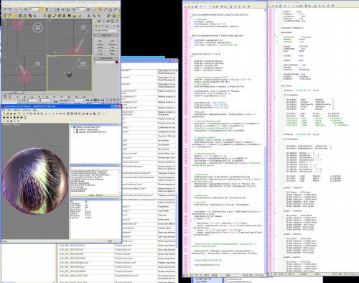This screenshot has width=359, height=283.
Task: Activate the perspective viewport with yellow border
Action: pos(70,73)
